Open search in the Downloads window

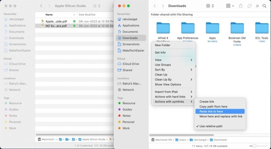pos(264,6)
